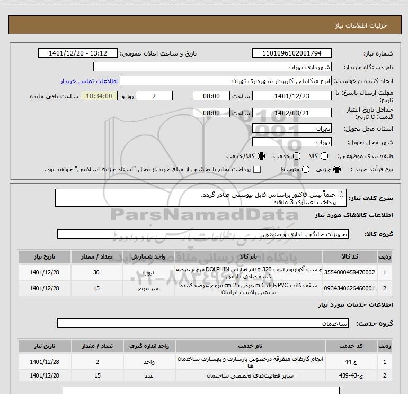Click the unit cell متر مربع
This screenshot has height=394, width=408.
pyautogui.click(x=148, y=289)
